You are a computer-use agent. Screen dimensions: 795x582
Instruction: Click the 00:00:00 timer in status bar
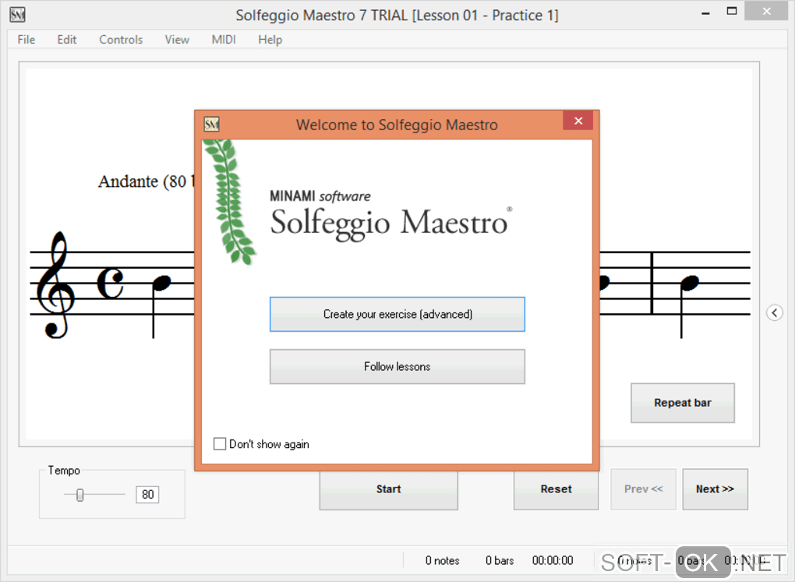point(553,561)
